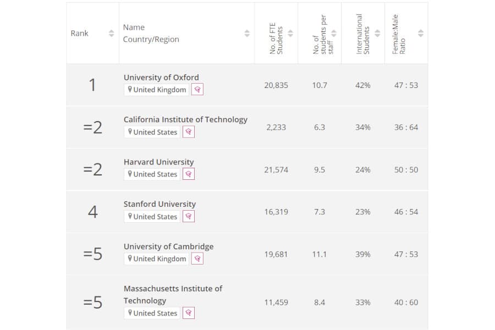Sort the table by Rank column arrows
The height and width of the screenshot is (330, 495).
click(111, 33)
